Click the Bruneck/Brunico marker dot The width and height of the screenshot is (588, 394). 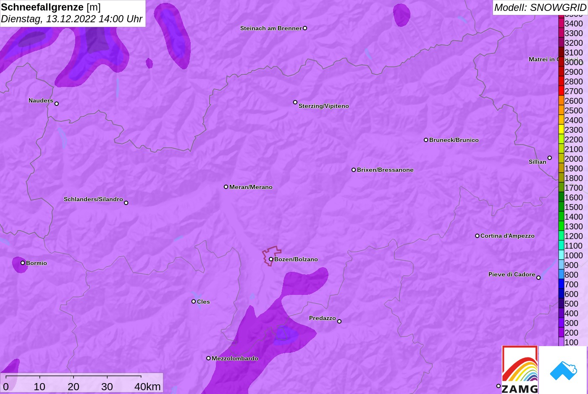426,140
